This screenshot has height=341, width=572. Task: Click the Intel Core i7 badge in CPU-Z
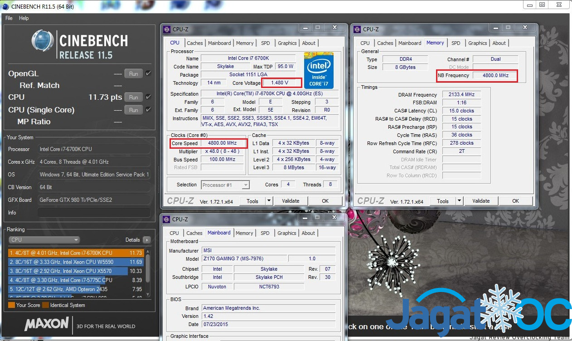pos(319,71)
